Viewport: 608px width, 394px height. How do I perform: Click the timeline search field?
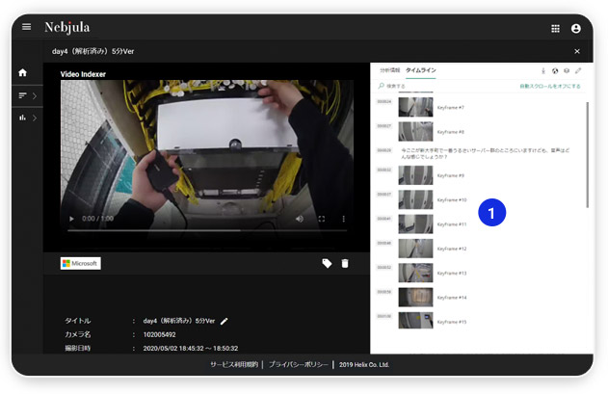[446, 86]
